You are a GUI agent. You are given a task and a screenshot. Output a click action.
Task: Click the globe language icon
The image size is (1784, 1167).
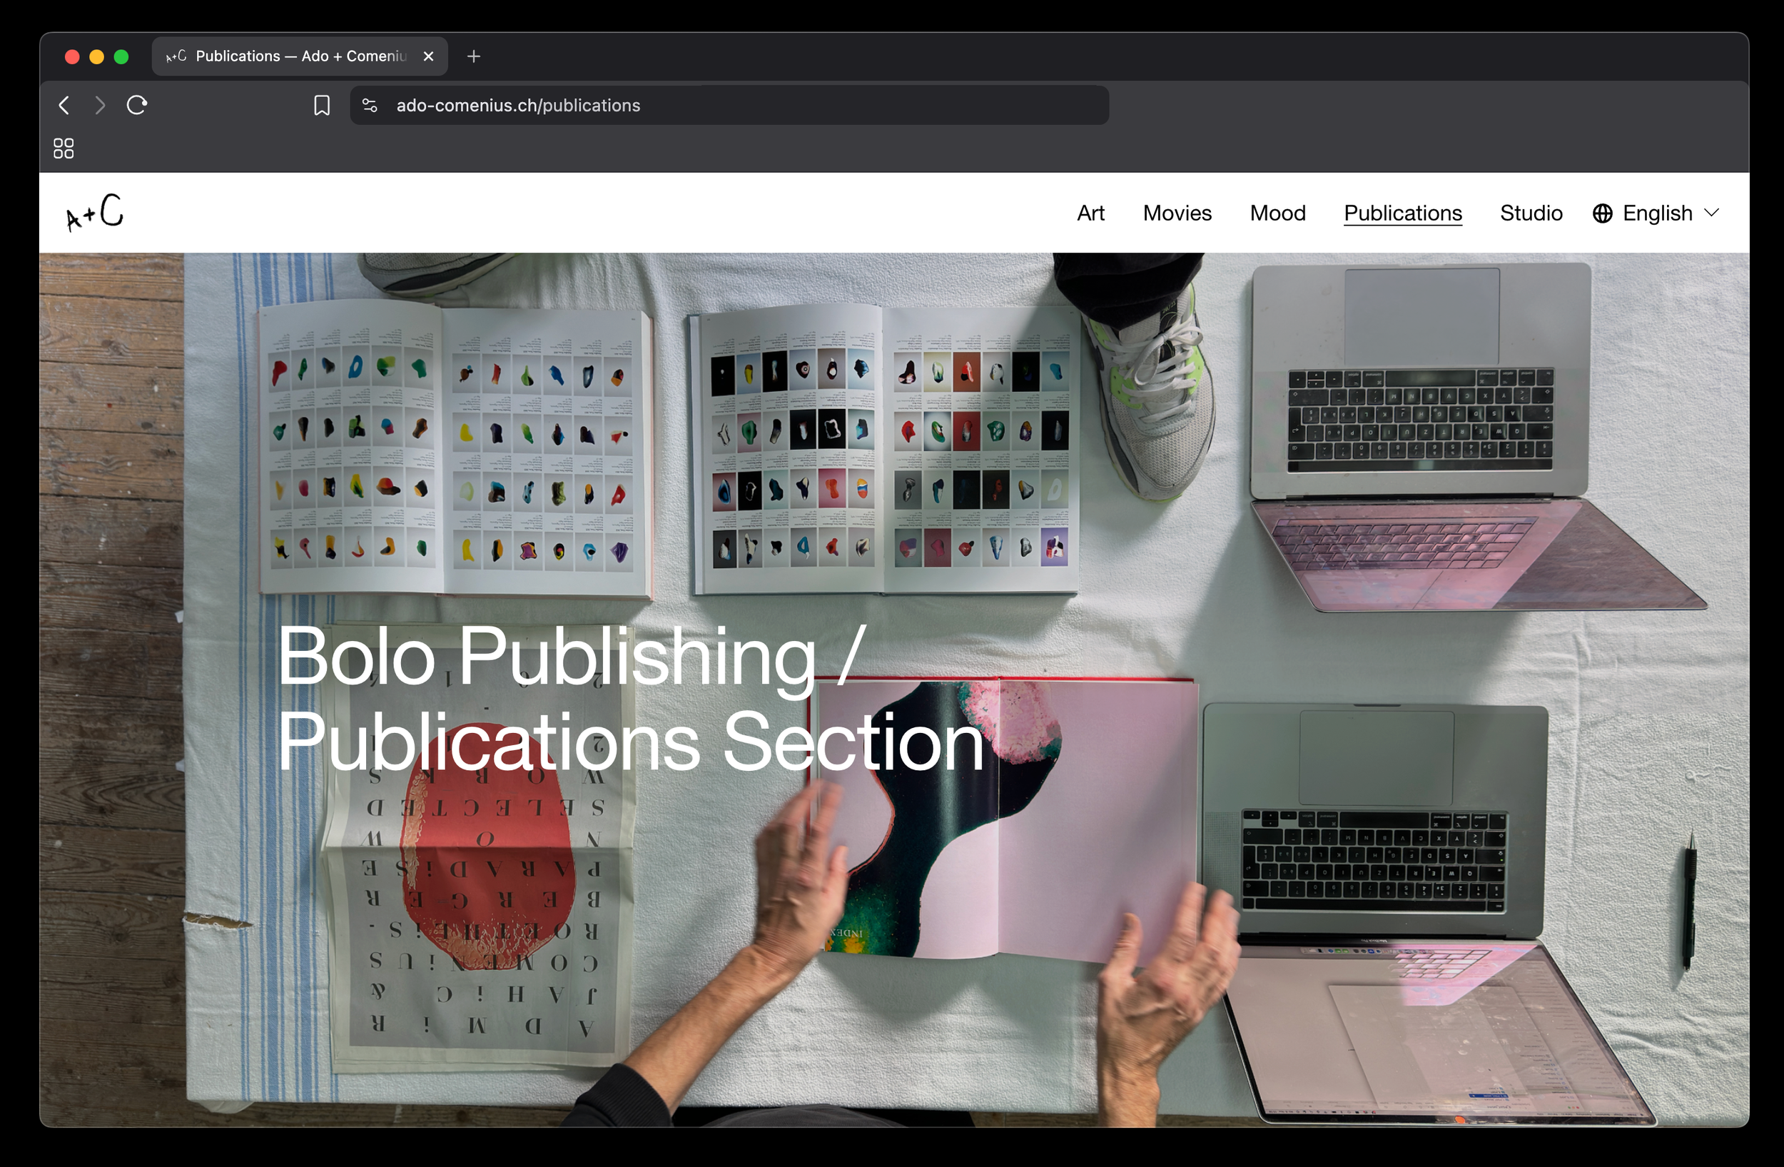point(1603,213)
